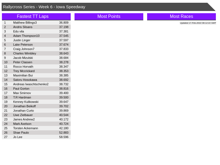Select Torsten Ackemann entry
Screen dimensions: 220x165
point(26,128)
